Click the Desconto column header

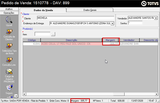pos(149,40)
